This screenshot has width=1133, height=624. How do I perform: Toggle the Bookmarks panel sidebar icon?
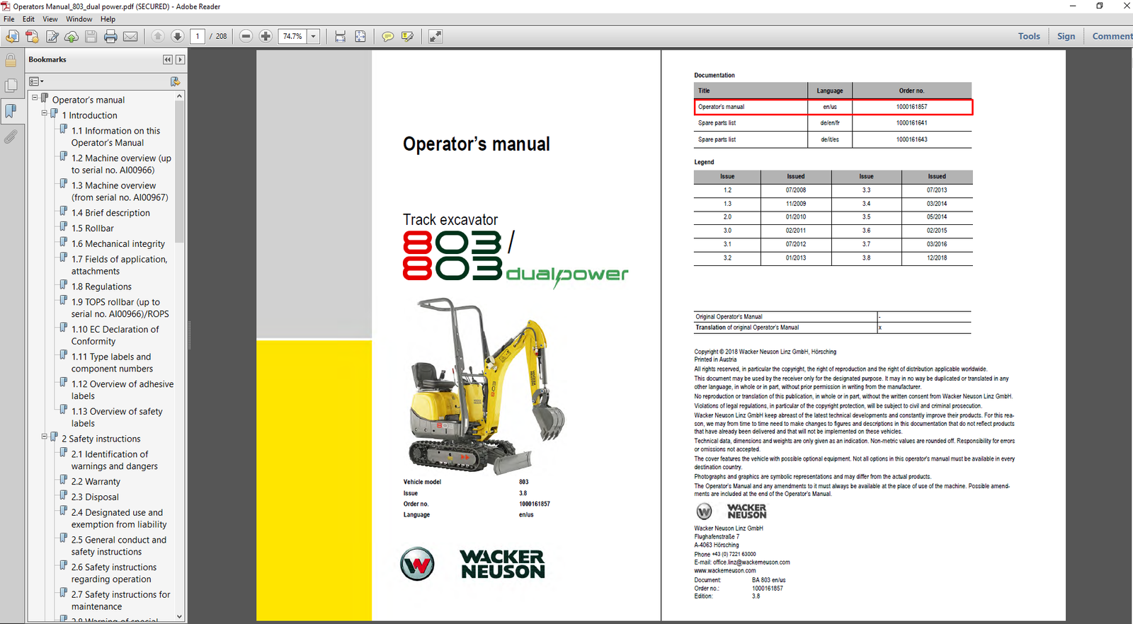coord(11,110)
